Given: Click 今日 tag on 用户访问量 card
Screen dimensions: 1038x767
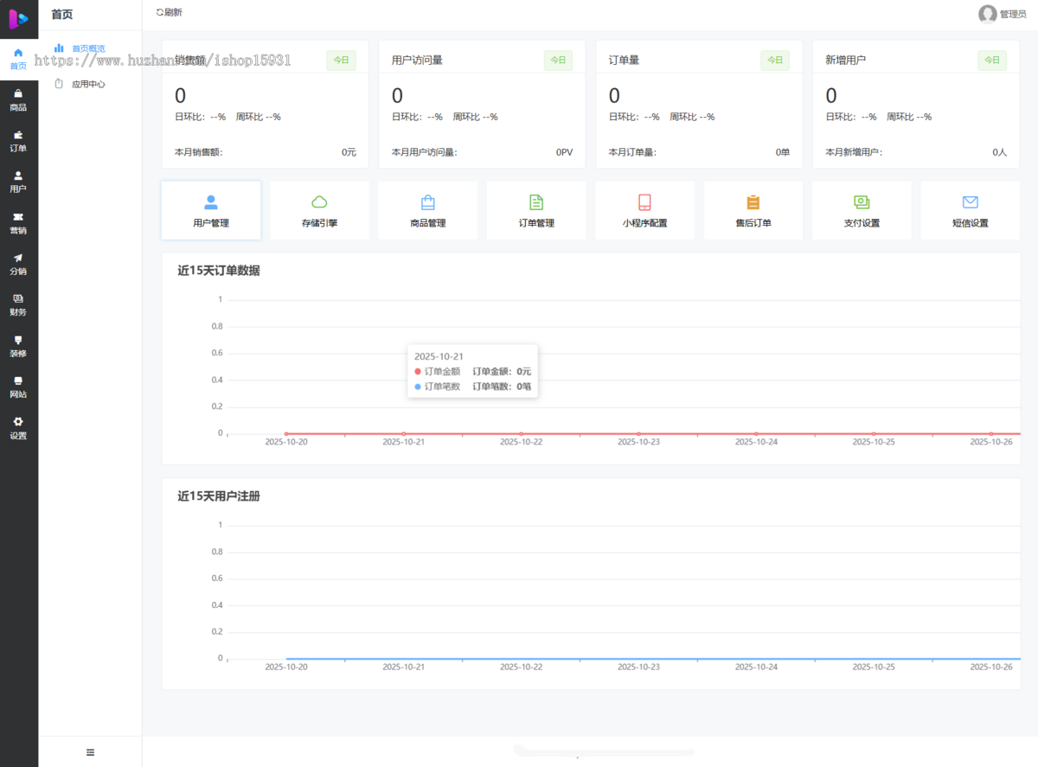Looking at the screenshot, I should coord(558,61).
